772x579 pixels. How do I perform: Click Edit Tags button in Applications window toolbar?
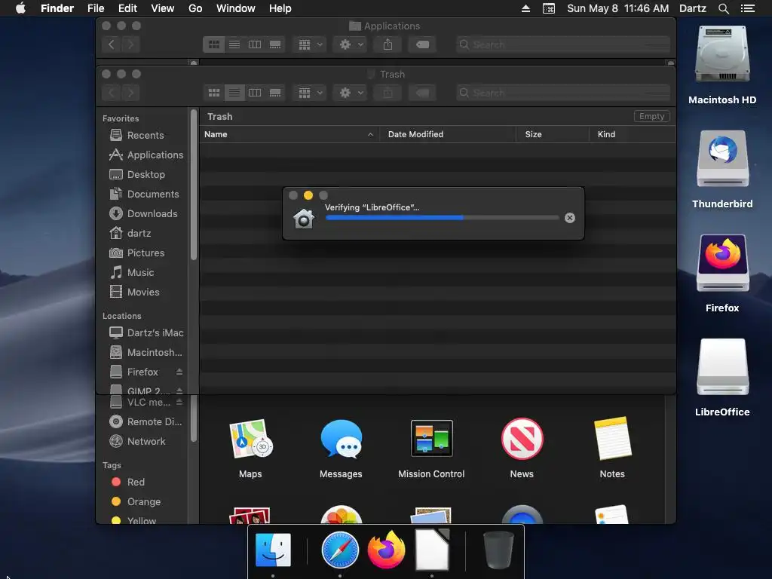tap(422, 44)
